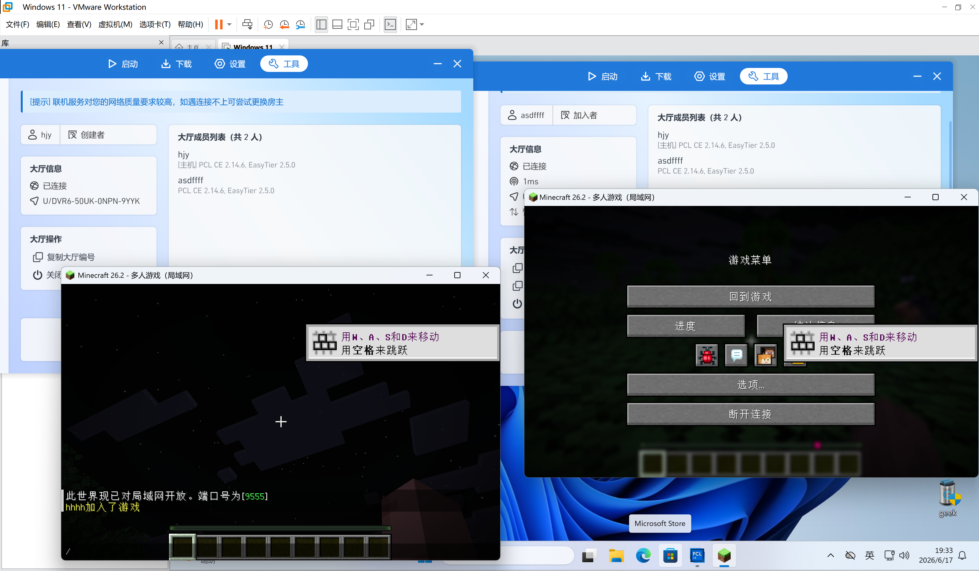The height and width of the screenshot is (571, 979).
Task: Open the 帮助(H) menu
Action: click(190, 24)
